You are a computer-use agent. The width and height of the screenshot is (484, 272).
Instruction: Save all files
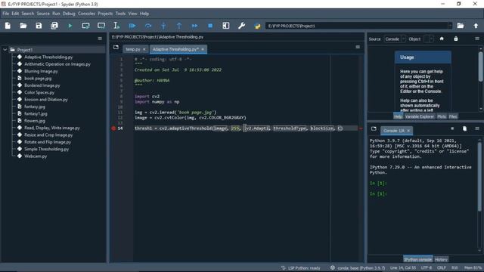[x=54, y=26]
